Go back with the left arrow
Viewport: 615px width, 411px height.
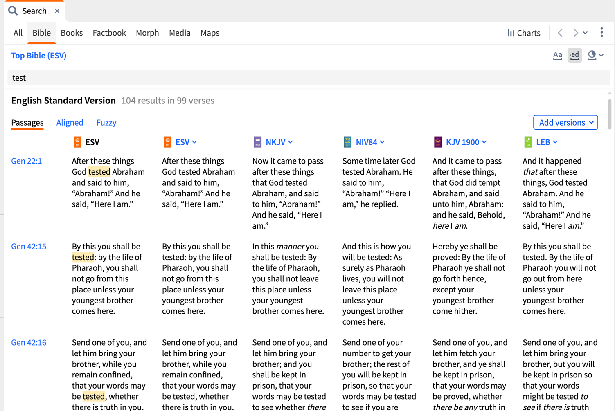[560, 33]
